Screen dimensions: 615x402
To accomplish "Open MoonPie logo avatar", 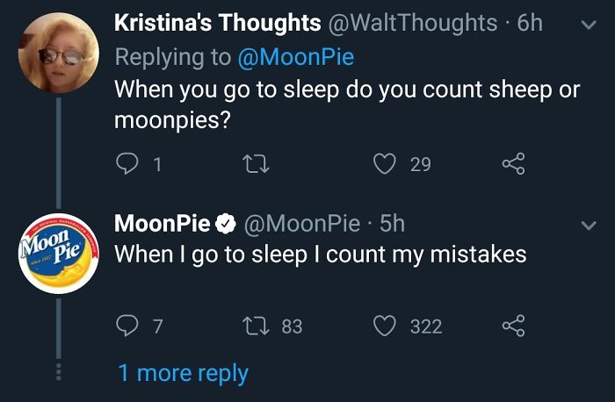I will 58,254.
